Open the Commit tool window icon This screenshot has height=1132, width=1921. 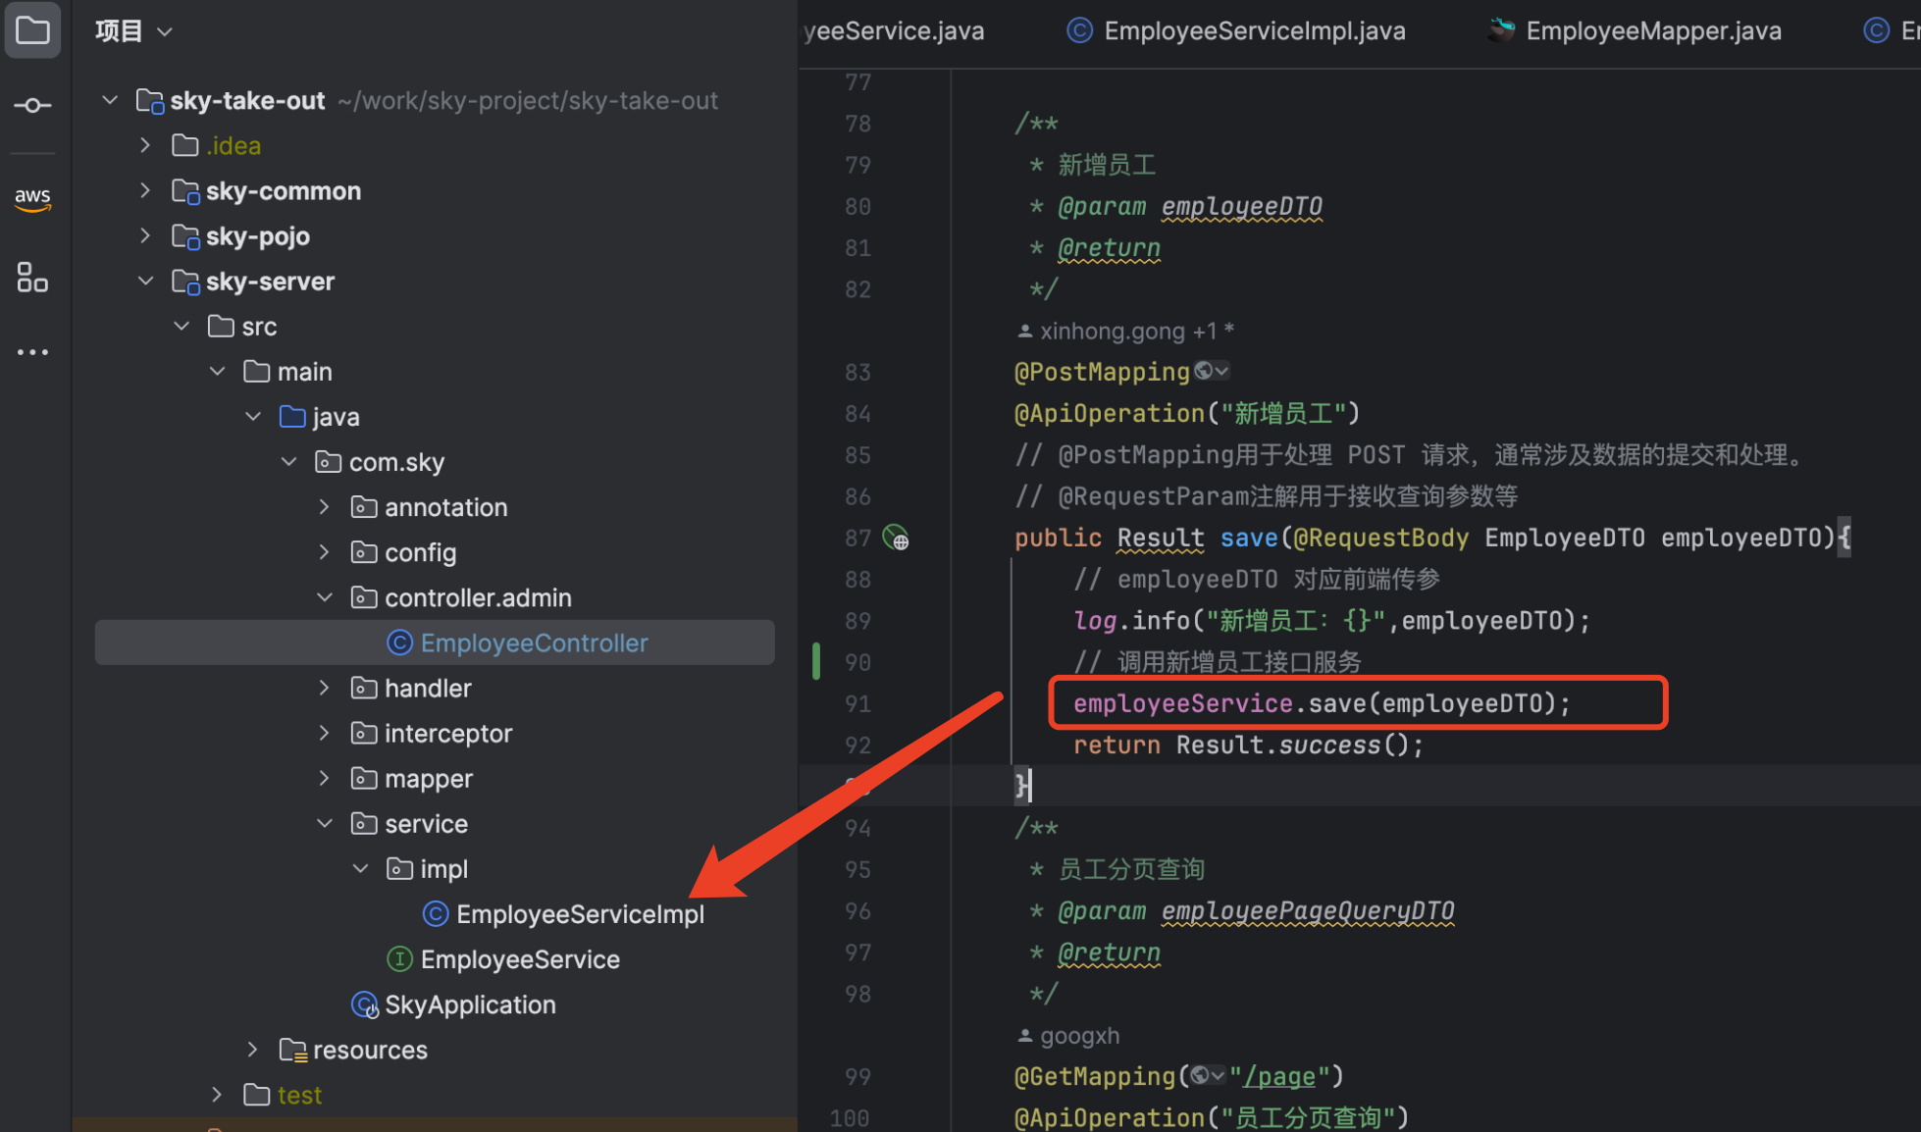pyautogui.click(x=32, y=105)
